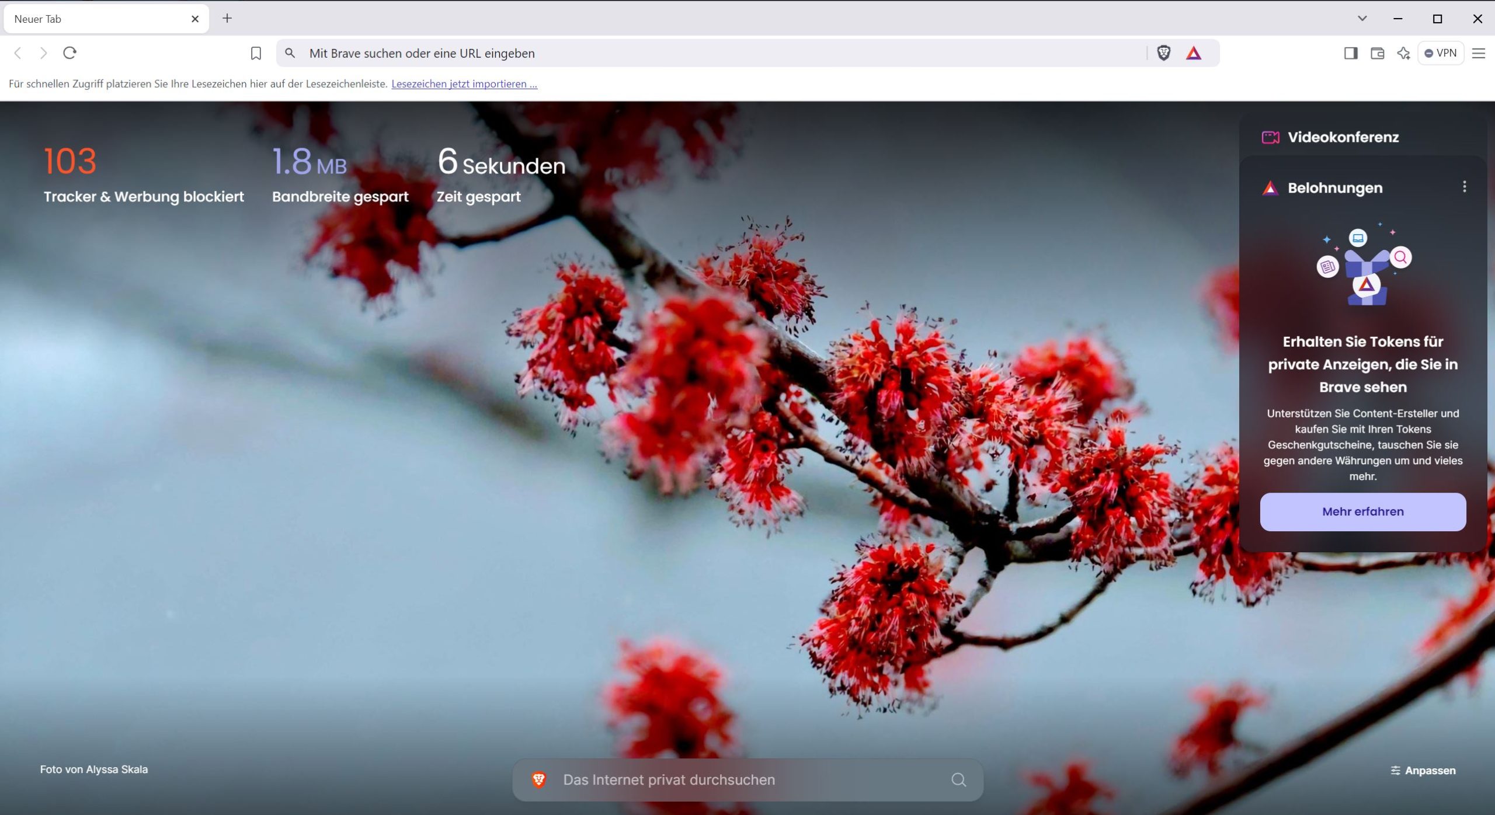Viewport: 1495px width, 815px height.
Task: Open the Belohnungen card three-dot menu
Action: pos(1464,187)
